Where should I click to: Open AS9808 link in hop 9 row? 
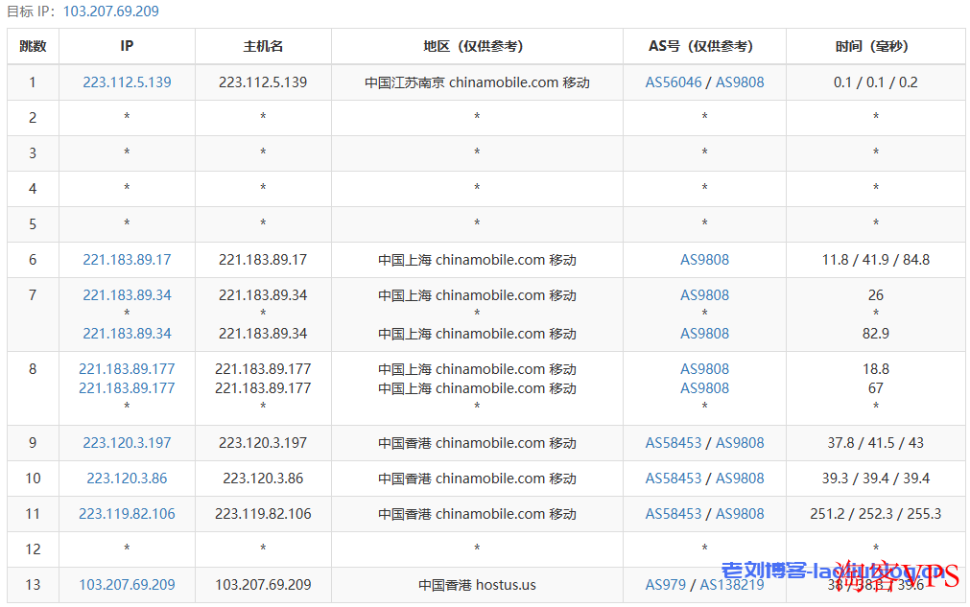coord(740,443)
